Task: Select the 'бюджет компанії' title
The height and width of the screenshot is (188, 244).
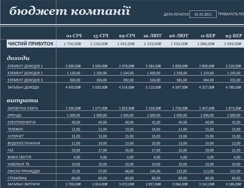Action: pyautogui.click(x=69, y=11)
